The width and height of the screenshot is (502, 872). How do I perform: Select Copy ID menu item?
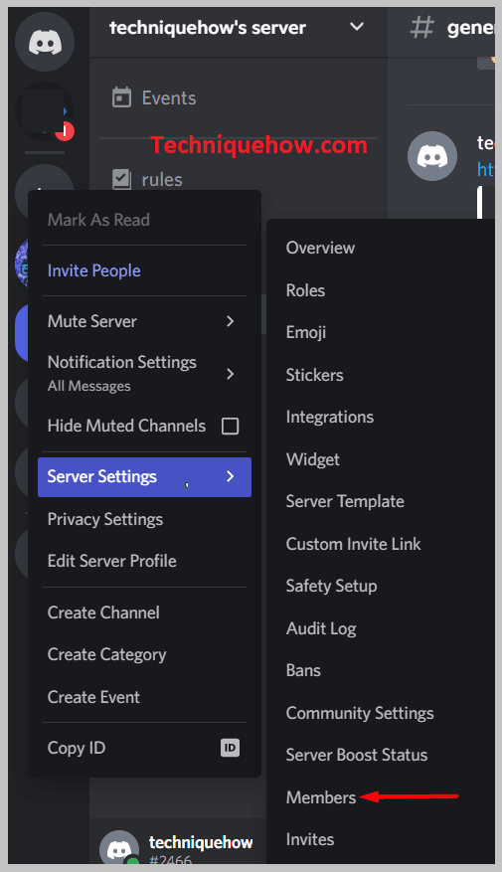pos(144,748)
